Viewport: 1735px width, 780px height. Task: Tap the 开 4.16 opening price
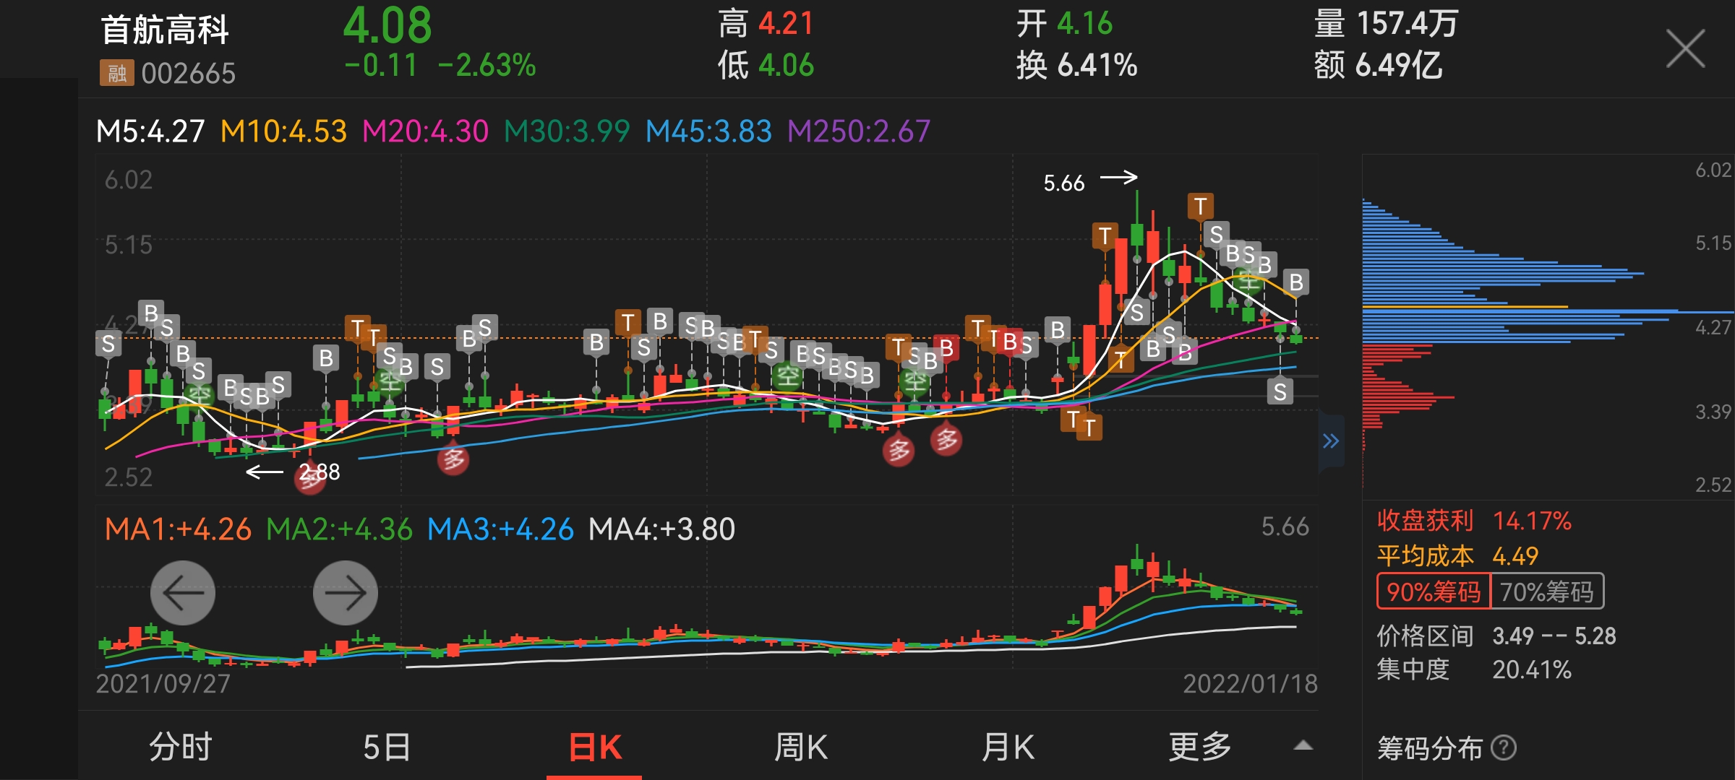pos(1064,24)
